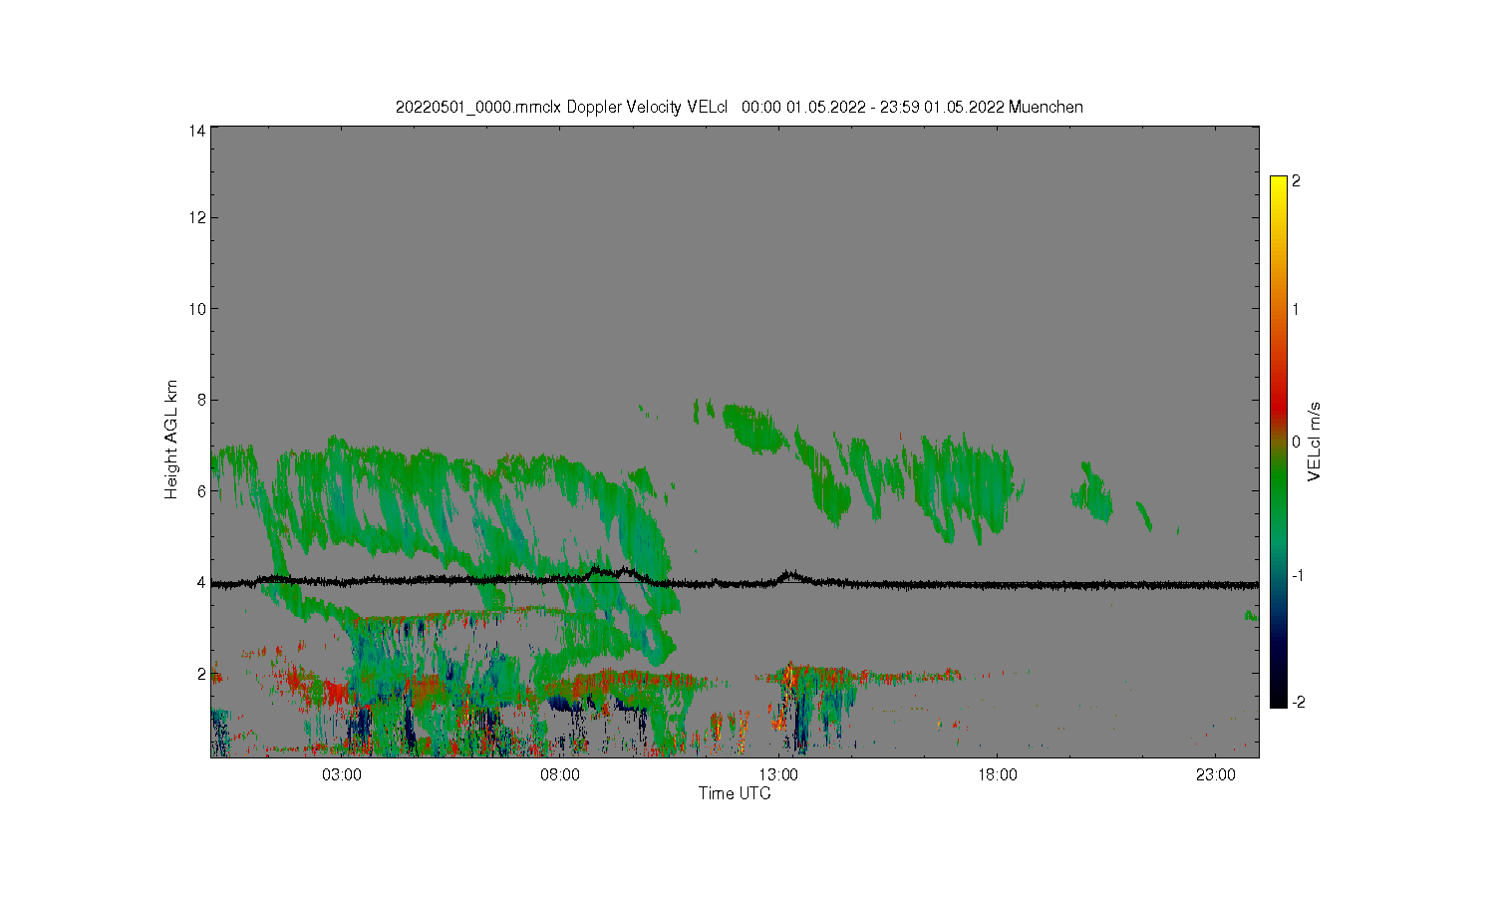
Task: Click the 03:00 time tick label
Action: [342, 775]
